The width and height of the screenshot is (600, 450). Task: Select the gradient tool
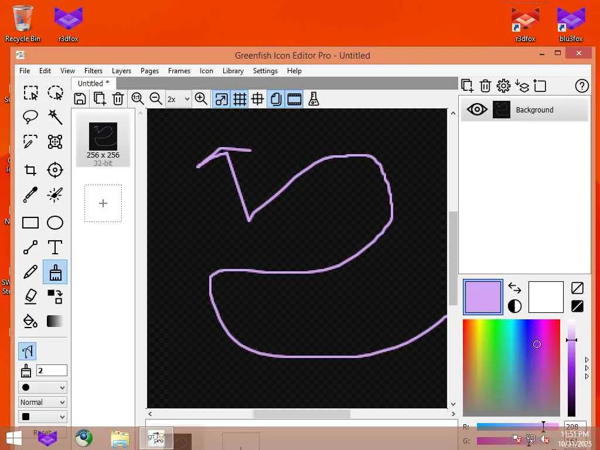[x=55, y=321]
